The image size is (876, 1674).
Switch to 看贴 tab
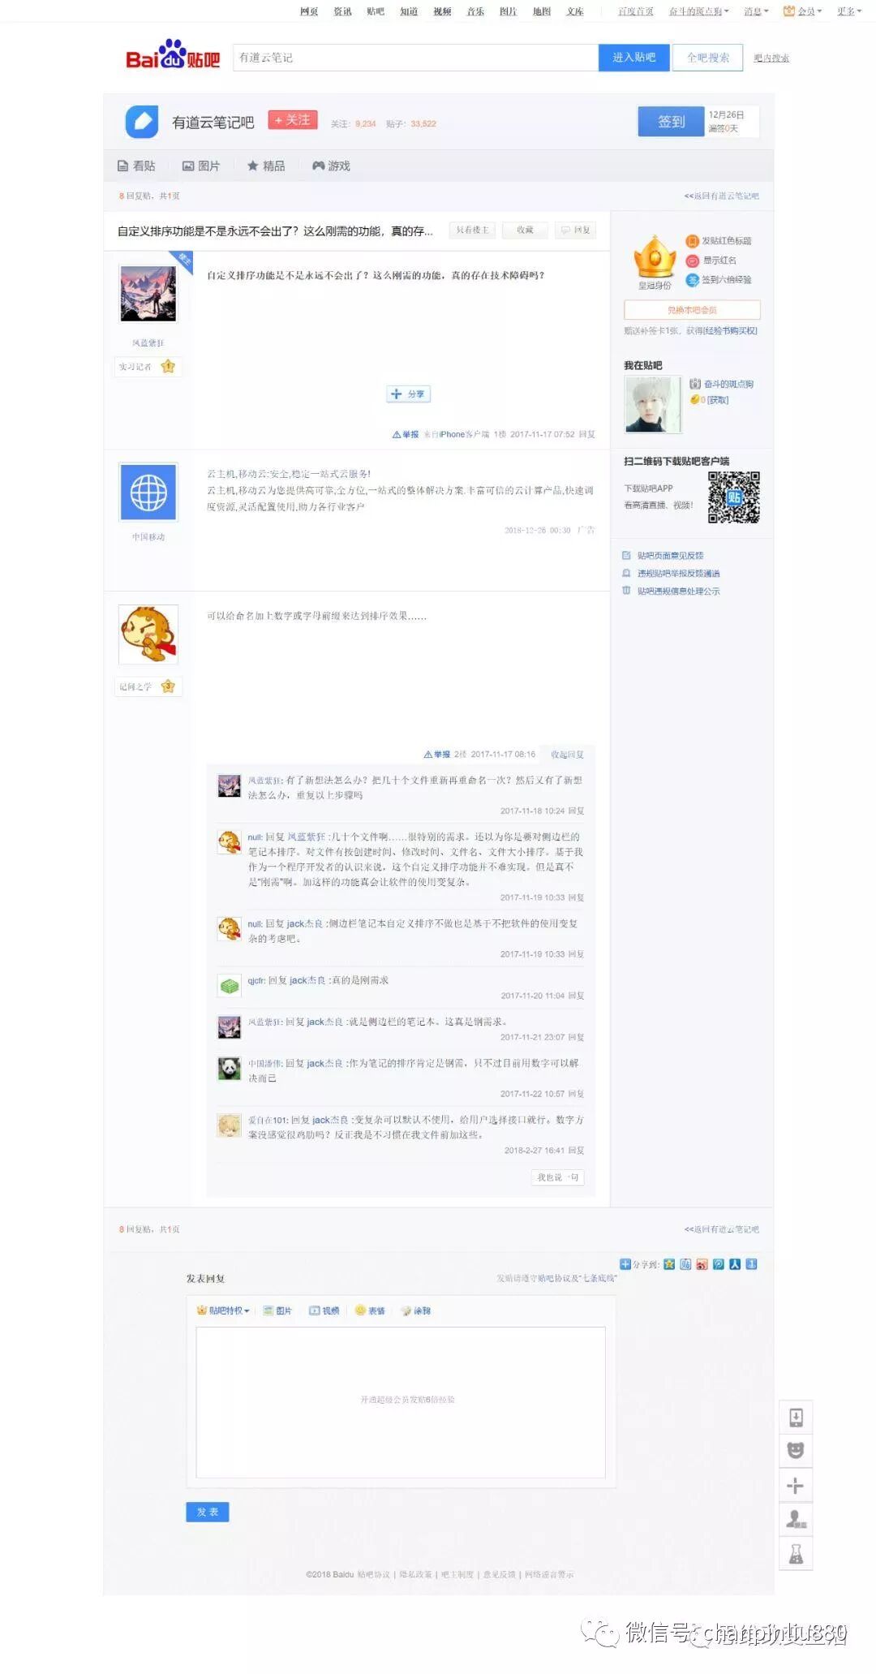click(x=136, y=166)
